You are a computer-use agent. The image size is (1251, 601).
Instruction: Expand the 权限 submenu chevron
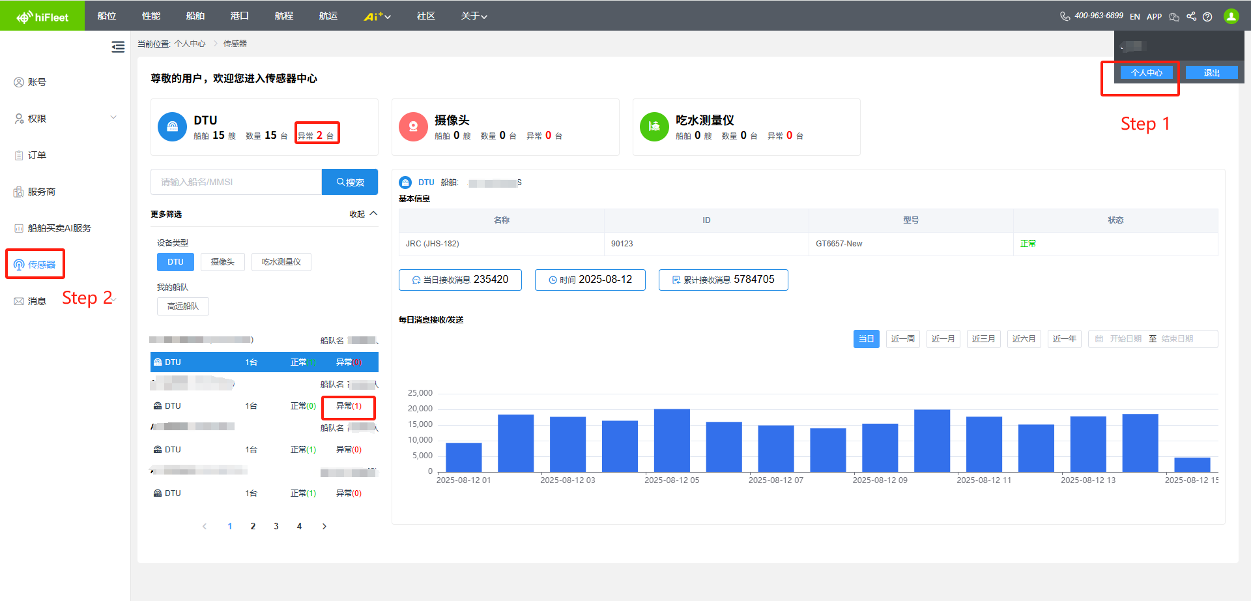pyautogui.click(x=113, y=118)
